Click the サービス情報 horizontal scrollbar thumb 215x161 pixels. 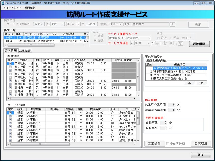point(40,144)
